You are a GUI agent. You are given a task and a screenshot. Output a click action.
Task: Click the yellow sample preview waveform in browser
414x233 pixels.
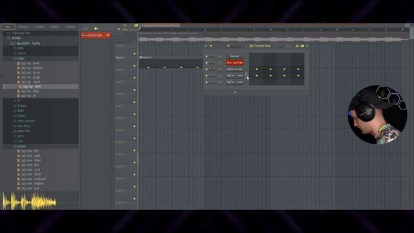coord(30,201)
